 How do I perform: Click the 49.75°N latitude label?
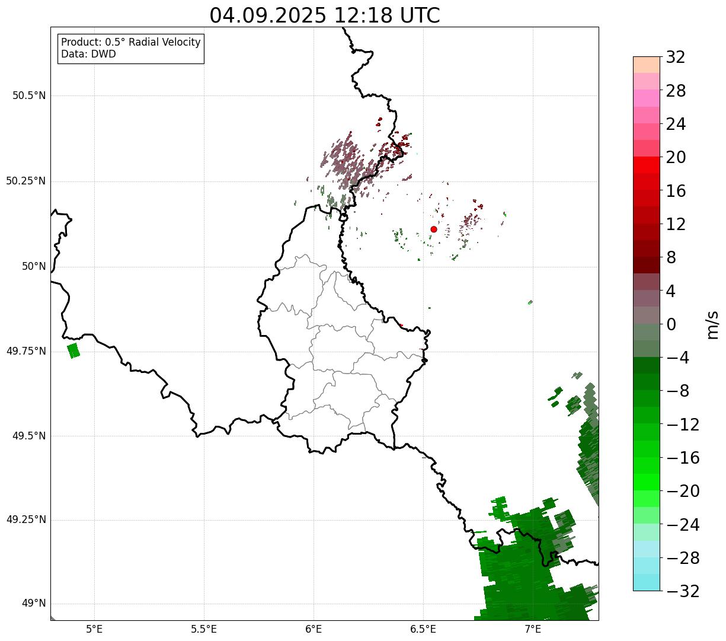(26, 351)
